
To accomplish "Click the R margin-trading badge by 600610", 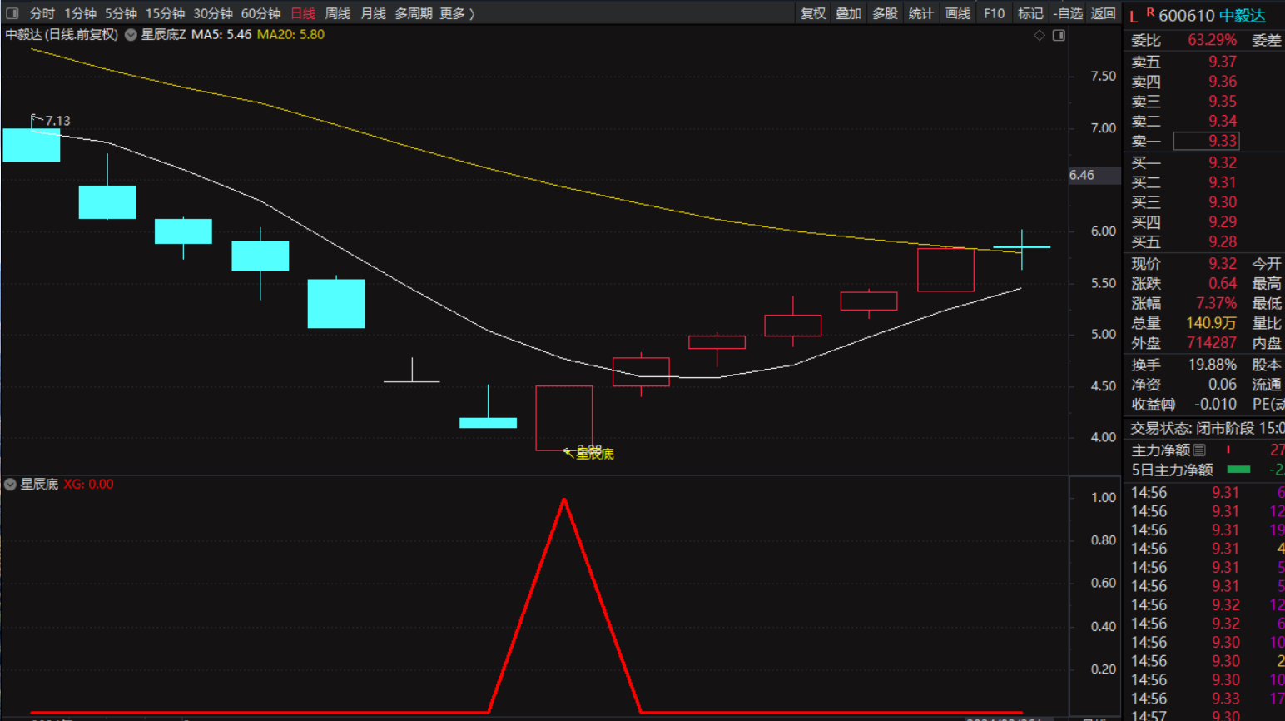I will coord(1150,12).
